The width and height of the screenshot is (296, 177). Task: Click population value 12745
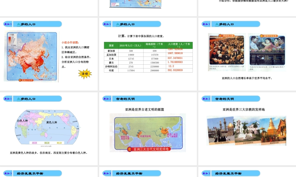coord(131,59)
